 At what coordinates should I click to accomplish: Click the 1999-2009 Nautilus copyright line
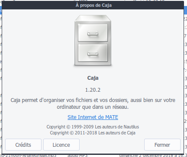pyautogui.click(x=93, y=127)
